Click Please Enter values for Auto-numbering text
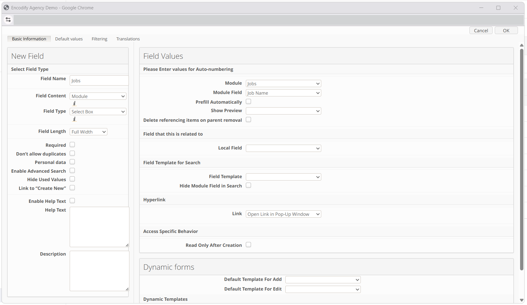This screenshot has width=527, height=305. point(188,69)
